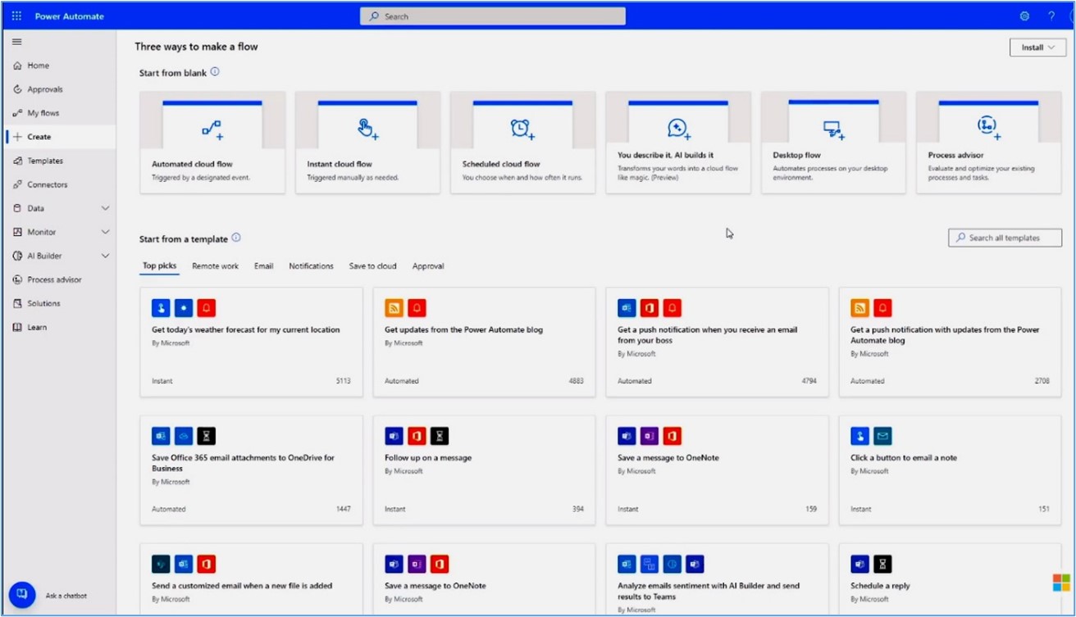Open the app launcher waffle icon
Viewport: 1076px width, 617px height.
click(16, 16)
